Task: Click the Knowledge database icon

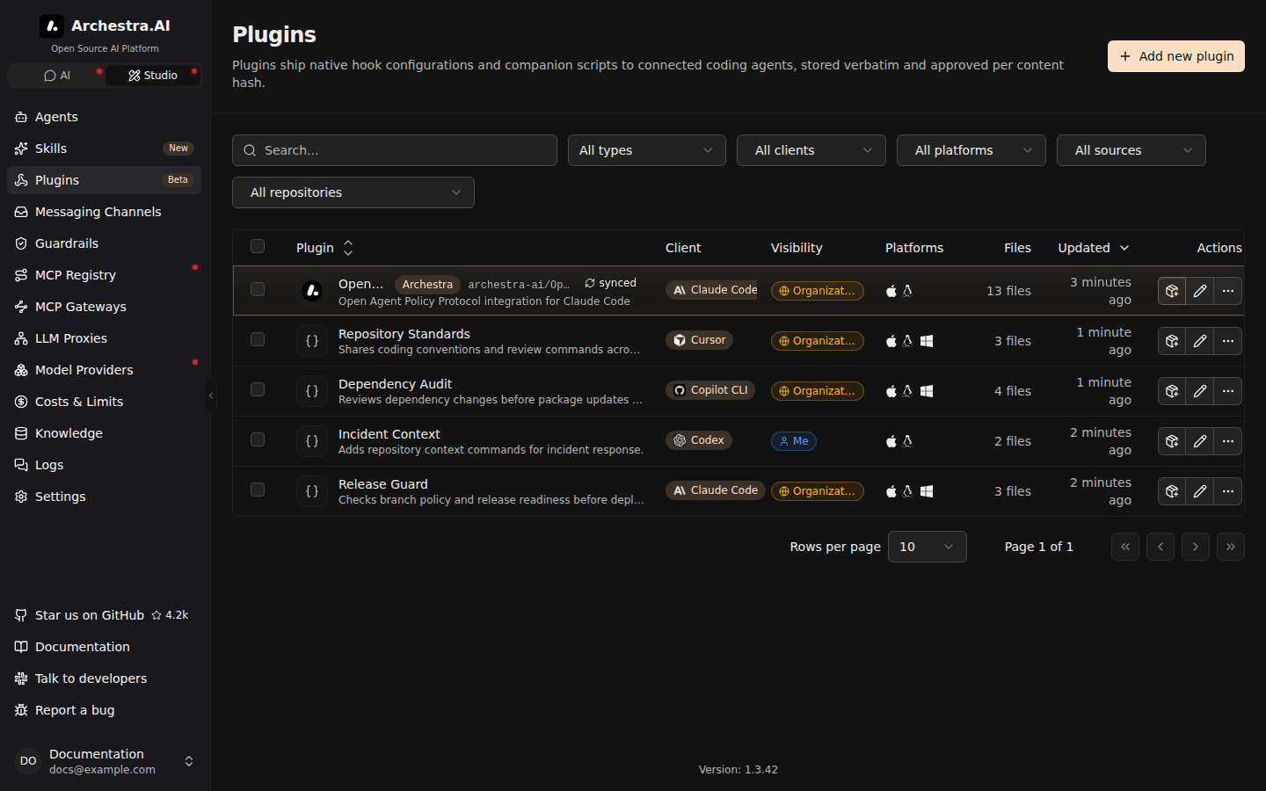Action: pyautogui.click(x=21, y=433)
